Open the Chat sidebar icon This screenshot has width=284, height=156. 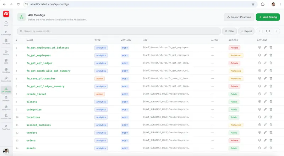[x=6, y=24]
